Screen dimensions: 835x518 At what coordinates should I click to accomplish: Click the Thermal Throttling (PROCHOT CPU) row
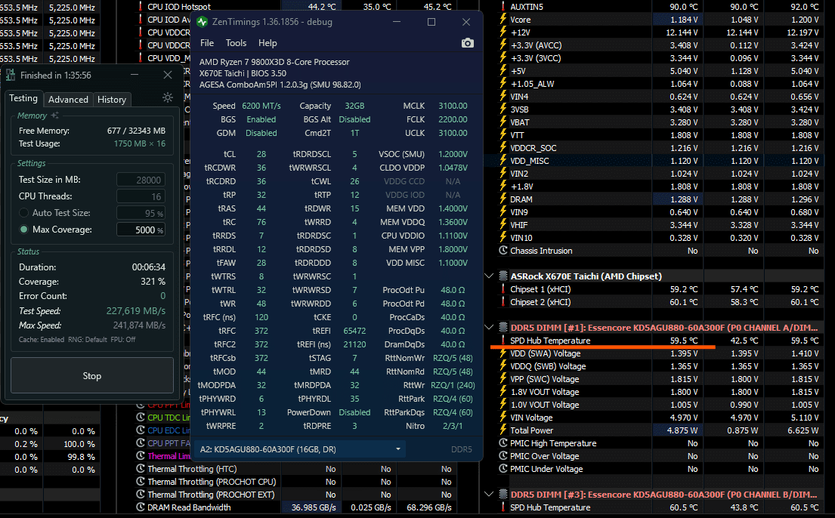pos(295,482)
